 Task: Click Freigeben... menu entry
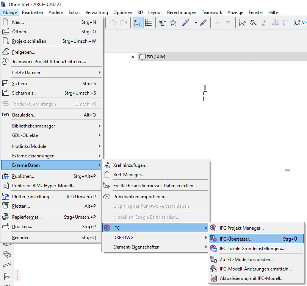point(52,52)
